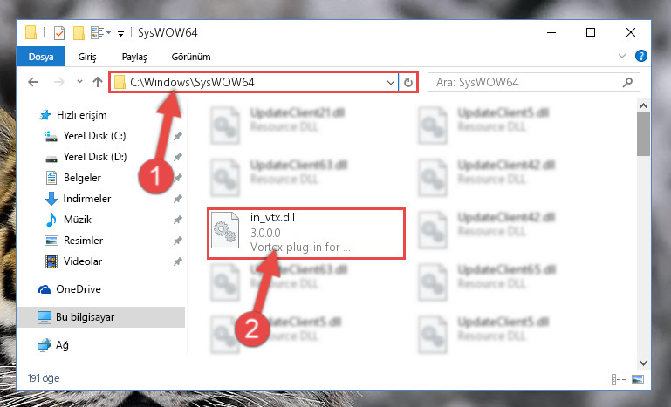Screen dimensions: 671x407
Task: Select the in_vtx.dll file
Action: (x=306, y=234)
